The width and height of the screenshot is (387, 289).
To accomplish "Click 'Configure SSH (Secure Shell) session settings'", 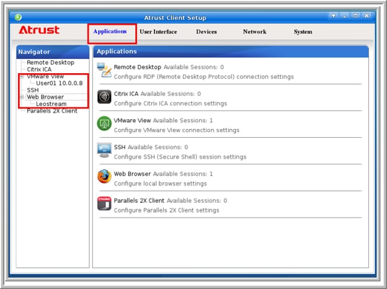I will click(180, 157).
